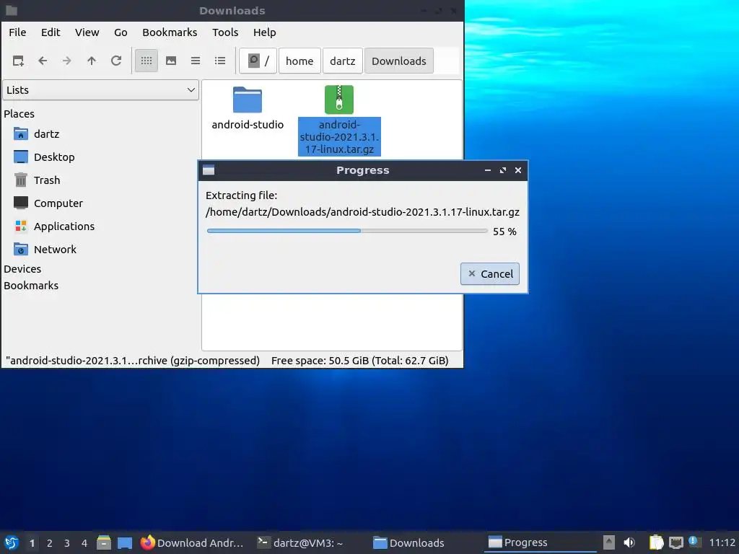The height and width of the screenshot is (554, 739).
Task: Click the extracting file path text
Action: [x=362, y=212]
